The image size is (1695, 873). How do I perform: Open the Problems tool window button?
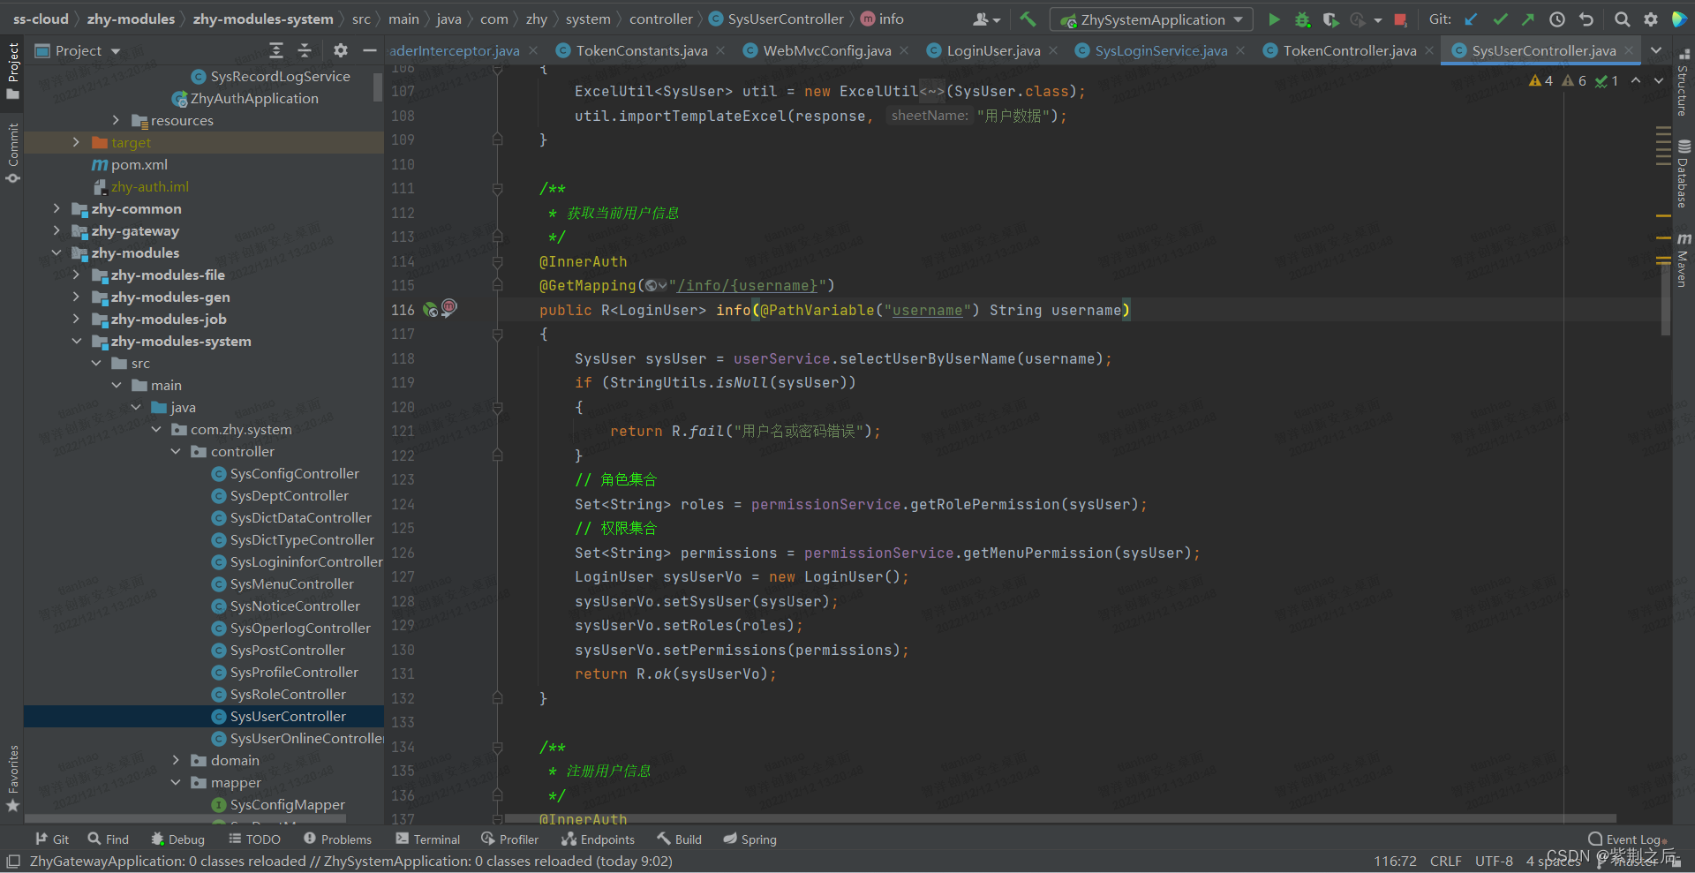(x=337, y=839)
